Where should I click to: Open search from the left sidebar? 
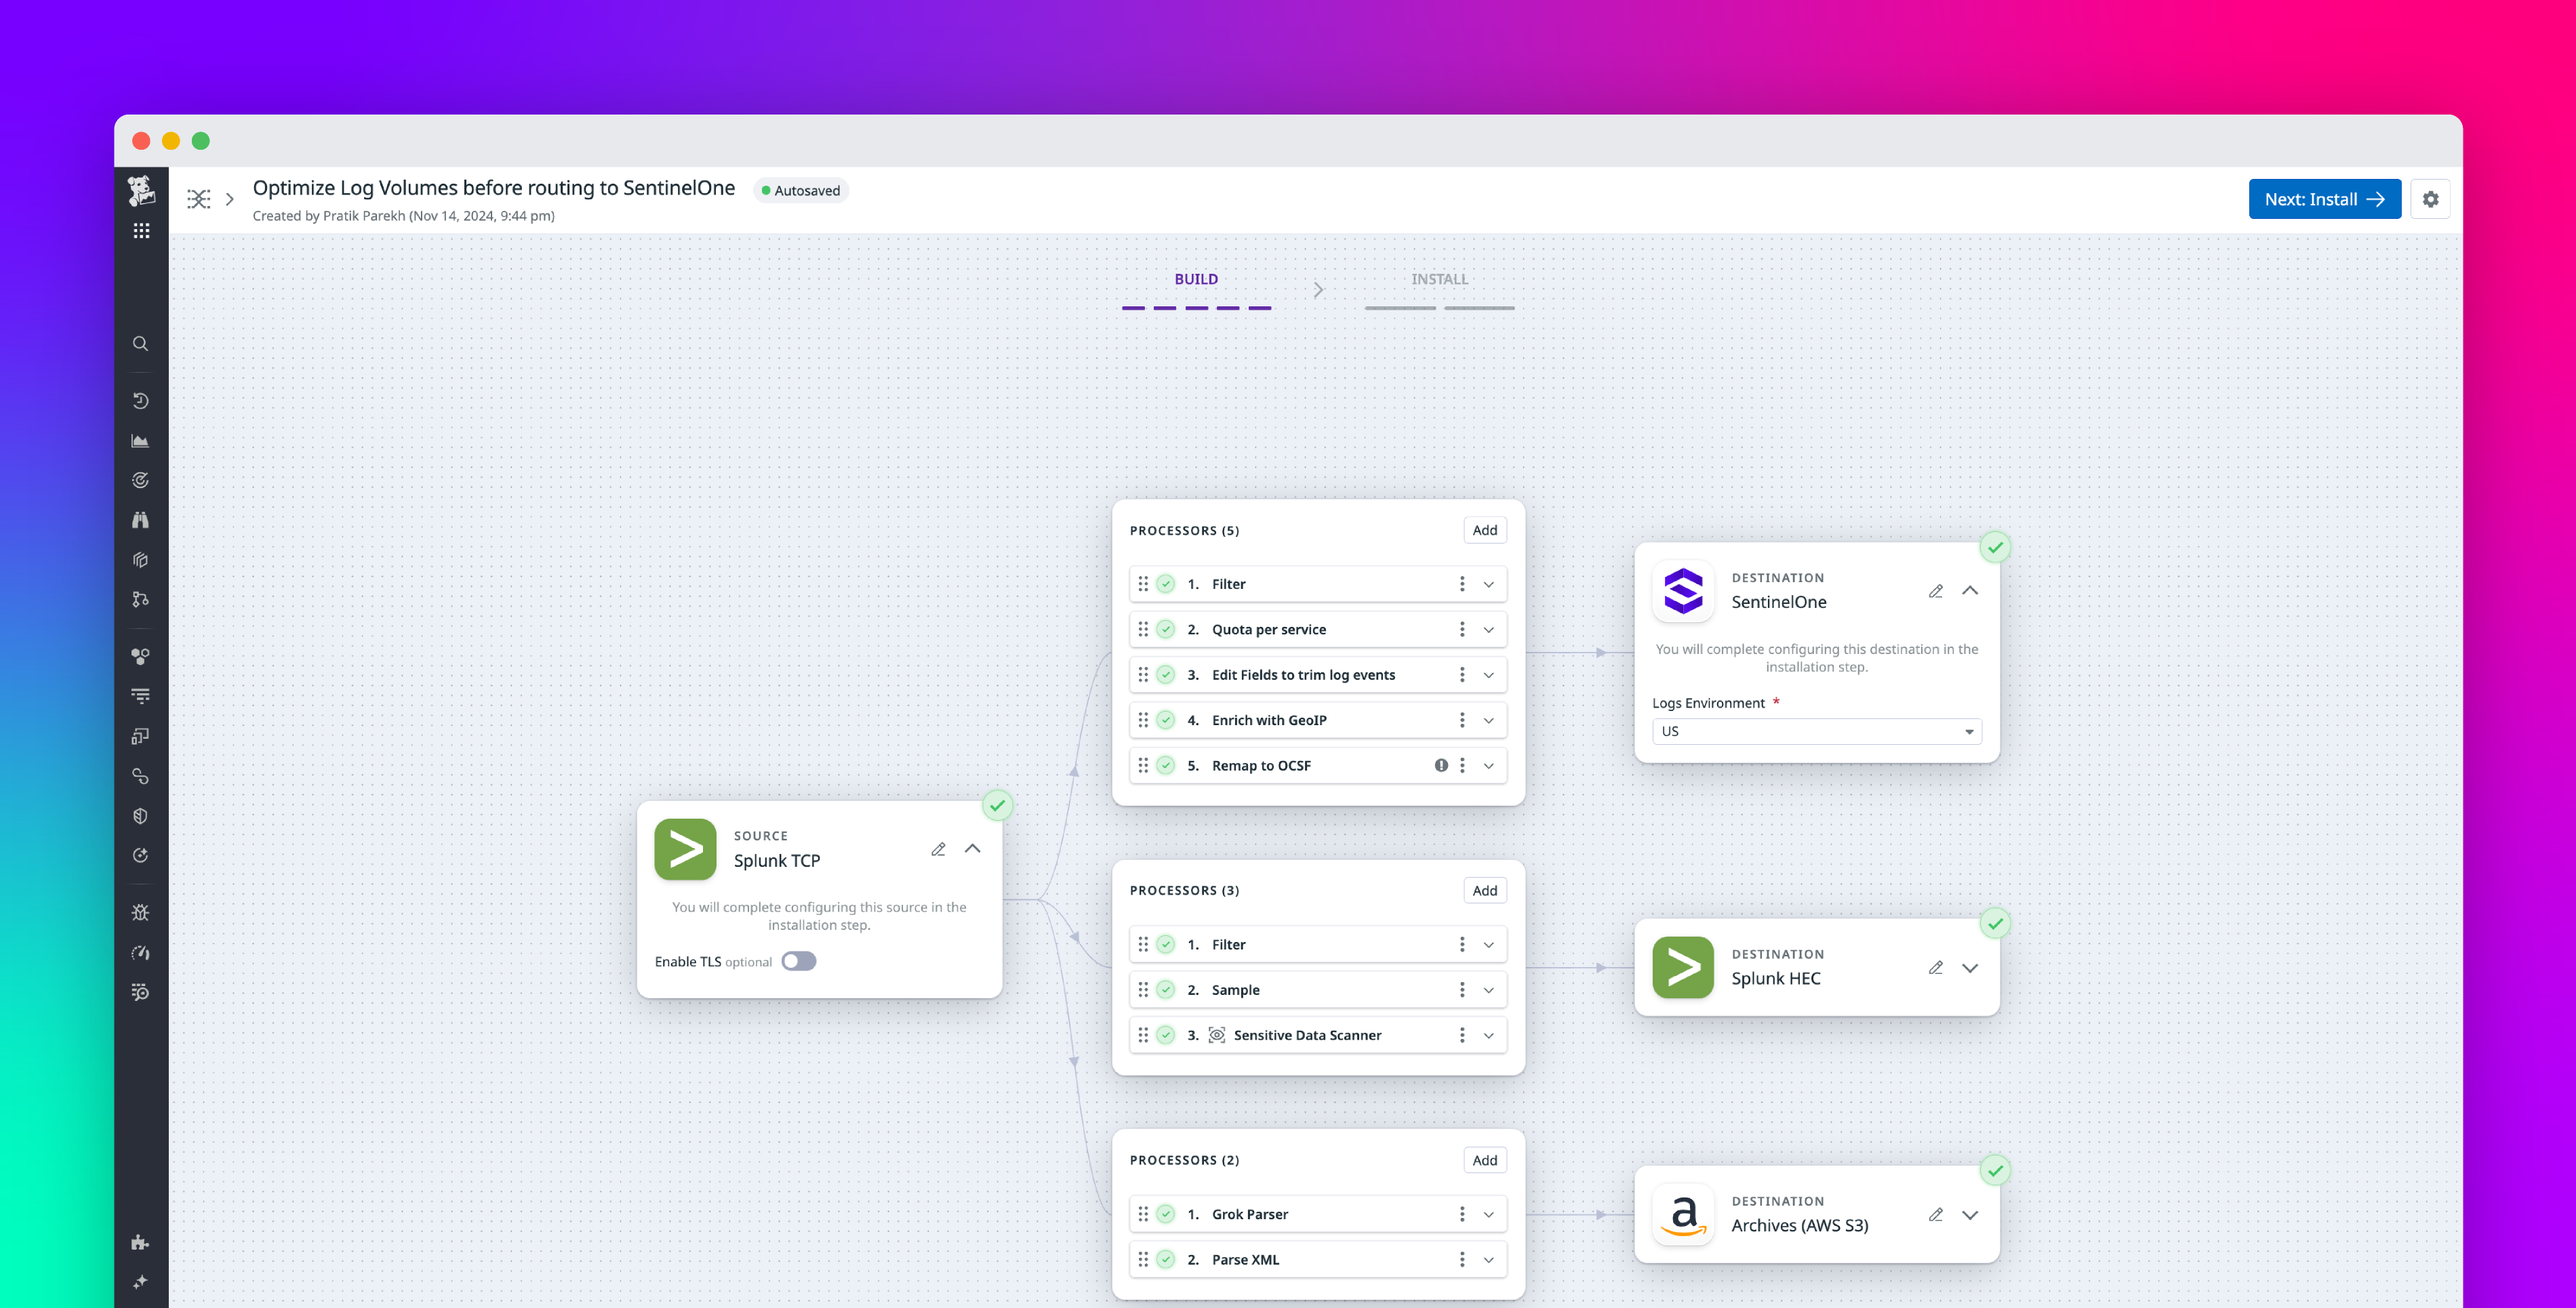141,343
